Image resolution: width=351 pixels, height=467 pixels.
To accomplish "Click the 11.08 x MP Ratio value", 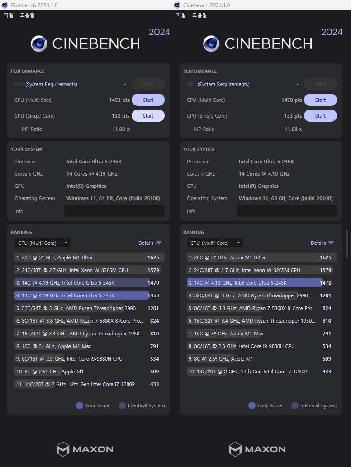I will 293,129.
